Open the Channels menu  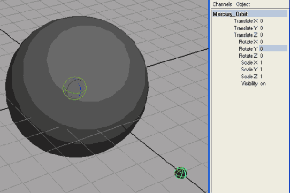pyautogui.click(x=222, y=4)
